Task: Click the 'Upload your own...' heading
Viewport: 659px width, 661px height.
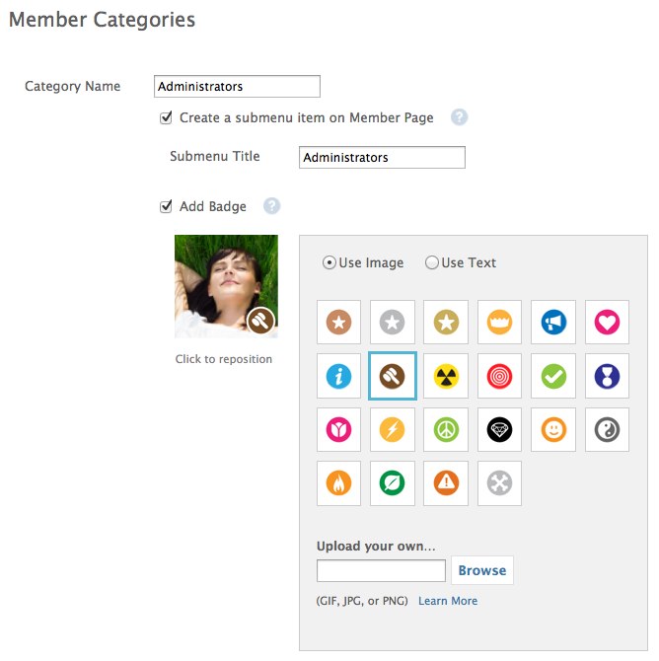Action: pos(376,546)
